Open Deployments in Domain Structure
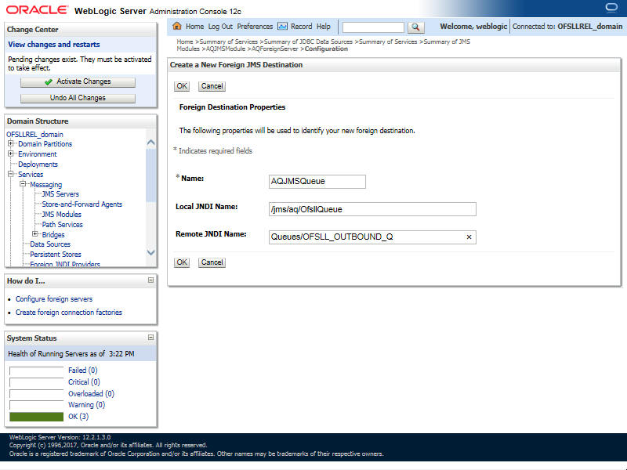 [38, 164]
